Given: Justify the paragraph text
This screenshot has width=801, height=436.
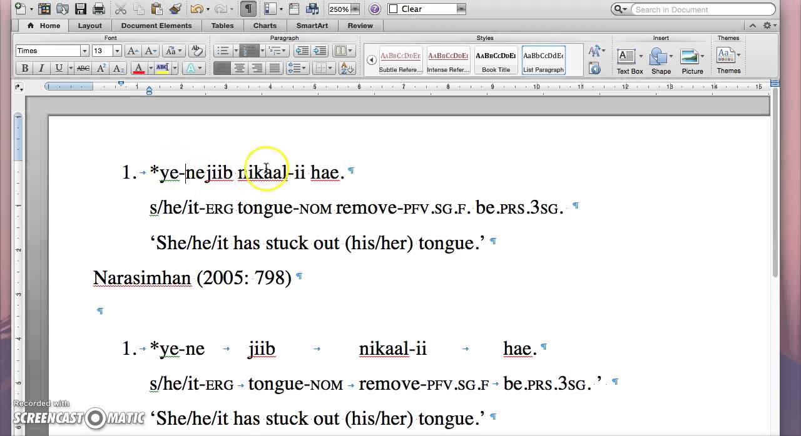Looking at the screenshot, I should tap(274, 68).
